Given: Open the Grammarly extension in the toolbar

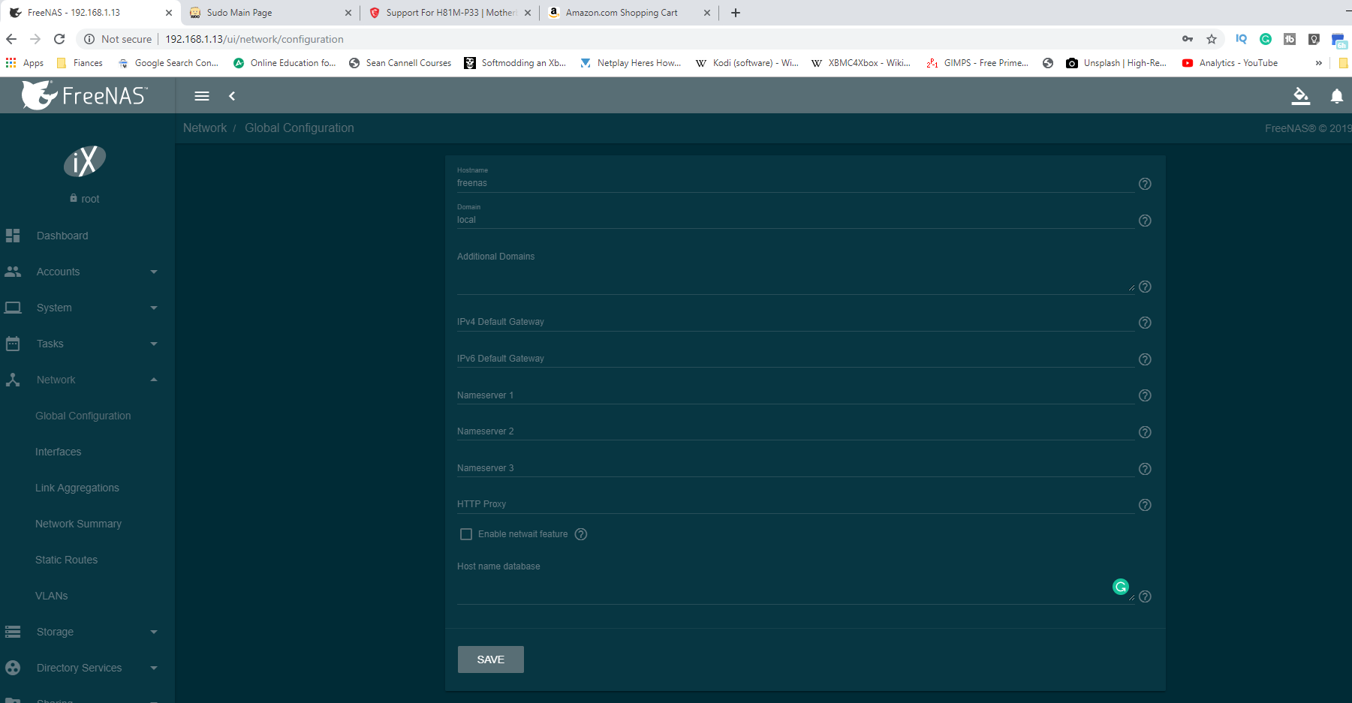Looking at the screenshot, I should click(1266, 39).
